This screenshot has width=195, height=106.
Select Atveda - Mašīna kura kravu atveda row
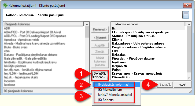click(x=44, y=43)
